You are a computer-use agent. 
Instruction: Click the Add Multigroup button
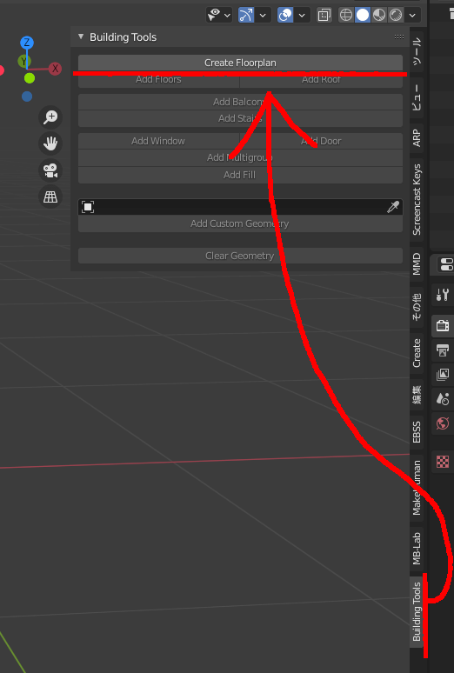point(240,157)
